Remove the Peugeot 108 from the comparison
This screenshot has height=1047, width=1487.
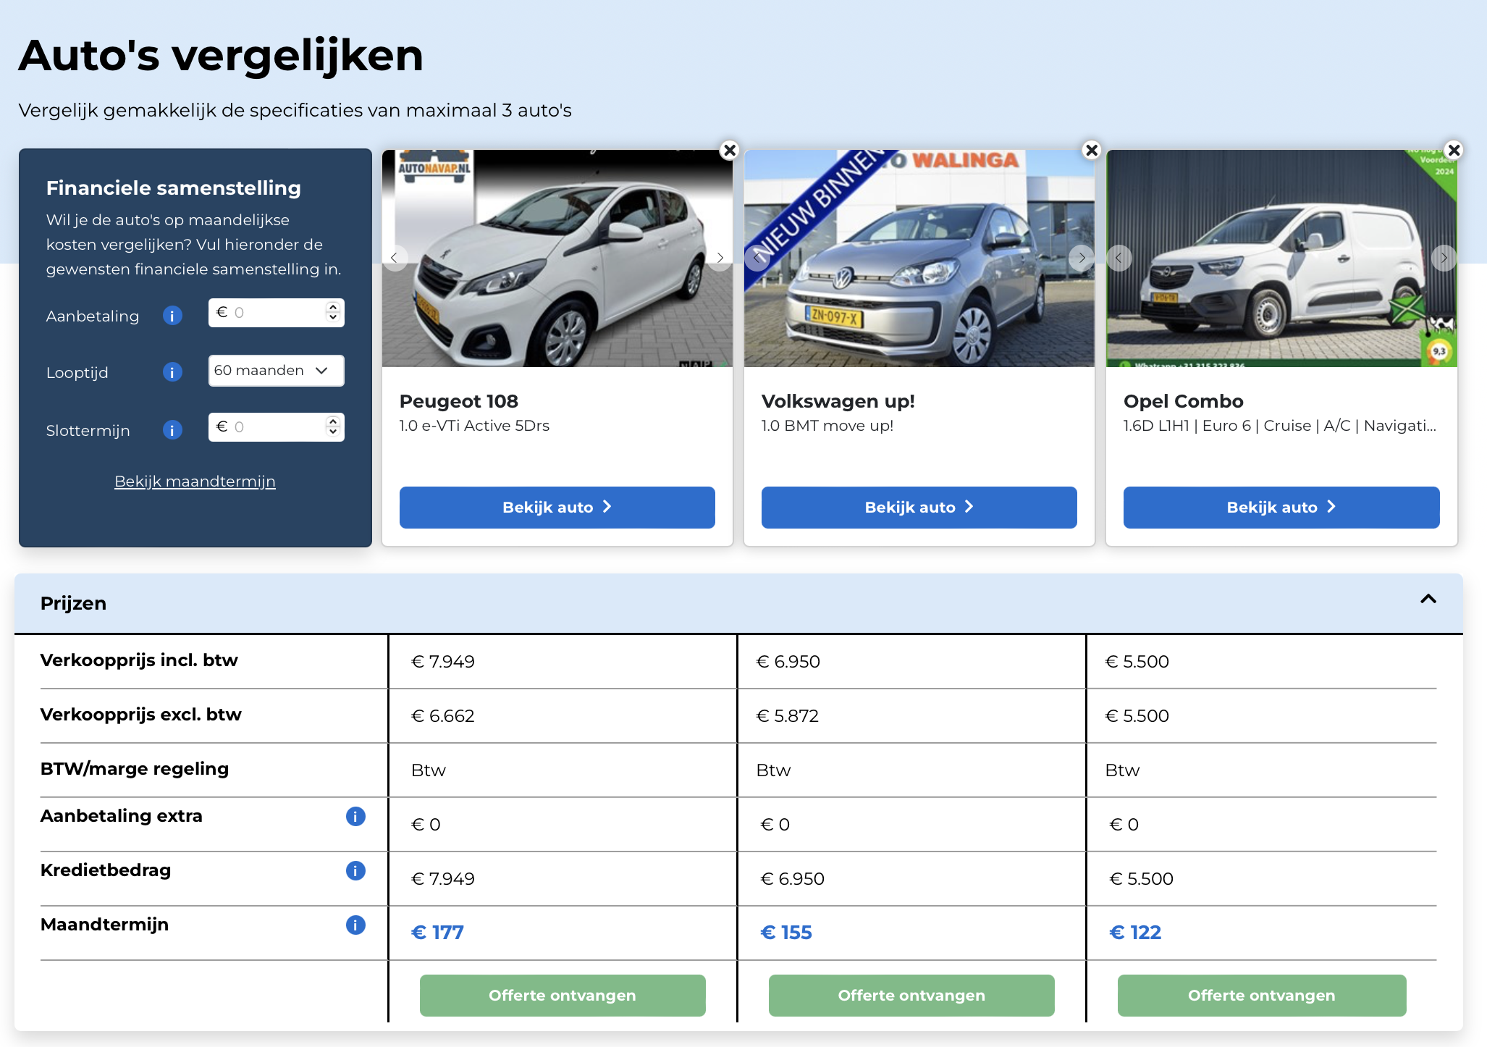pyautogui.click(x=730, y=151)
